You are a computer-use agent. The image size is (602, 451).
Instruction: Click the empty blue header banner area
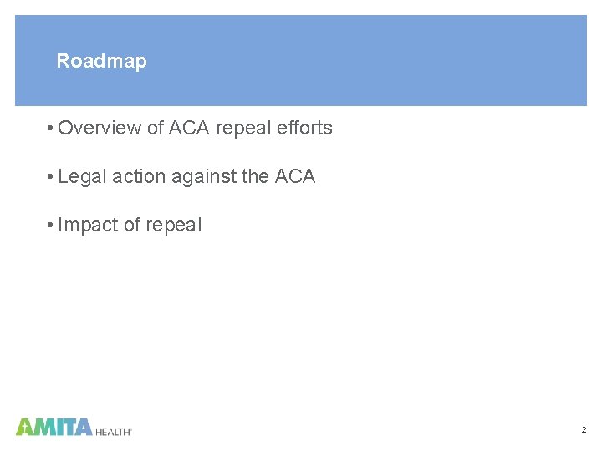365,61
